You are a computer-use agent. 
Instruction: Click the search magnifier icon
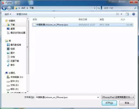coord(135,8)
